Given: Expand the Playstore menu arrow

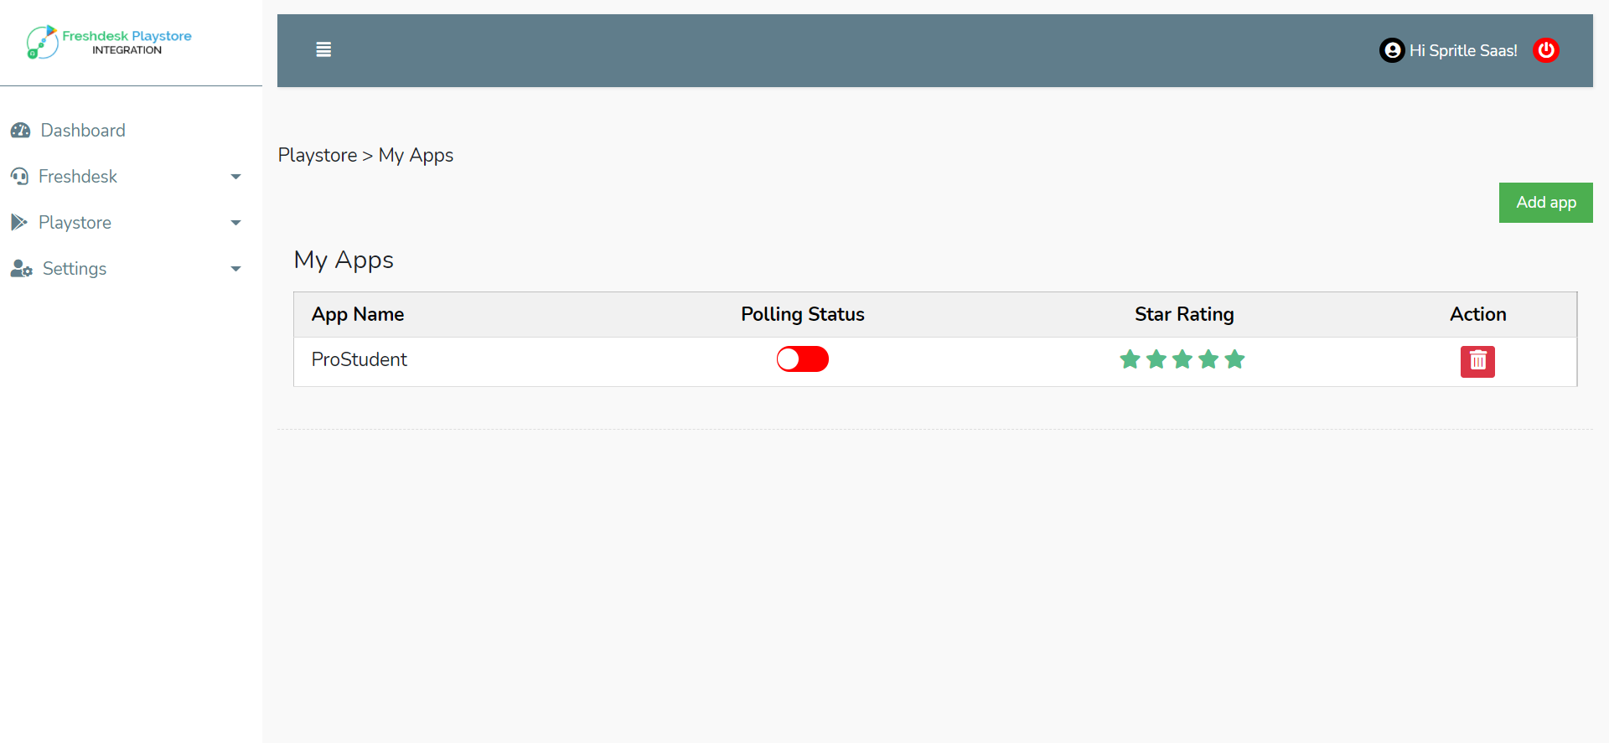Looking at the screenshot, I should 235,223.
